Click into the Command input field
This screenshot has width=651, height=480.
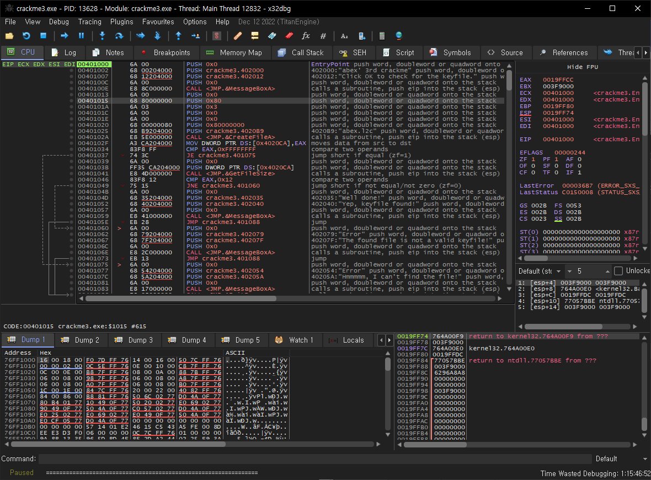(x=314, y=458)
